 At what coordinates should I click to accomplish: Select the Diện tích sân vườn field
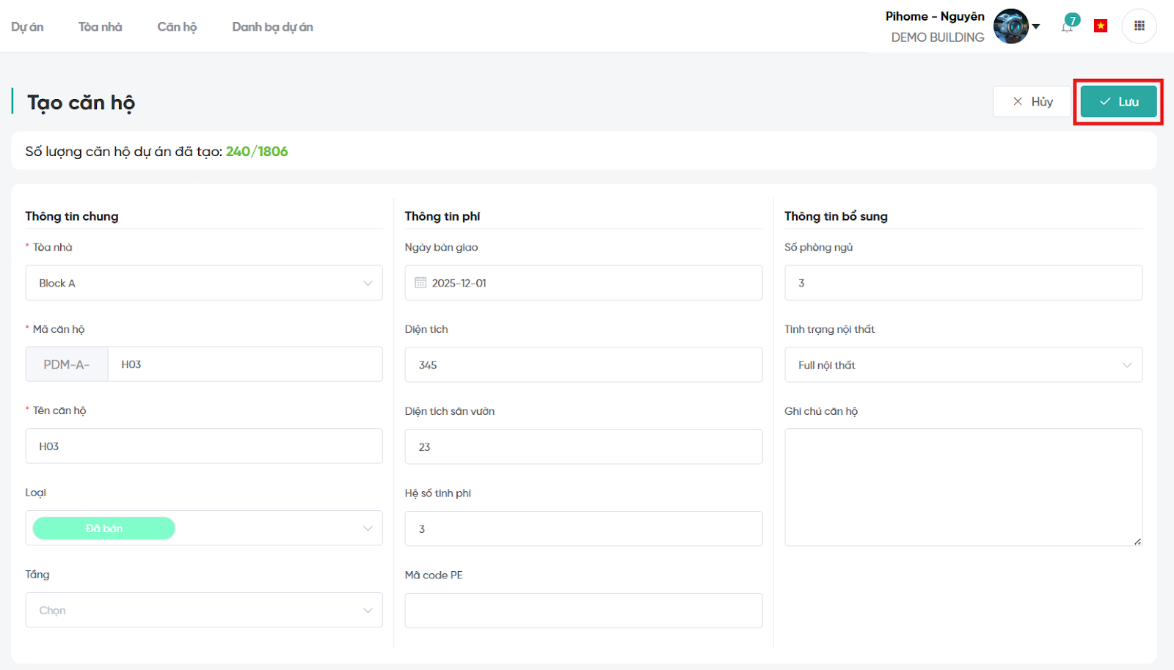pyautogui.click(x=583, y=446)
